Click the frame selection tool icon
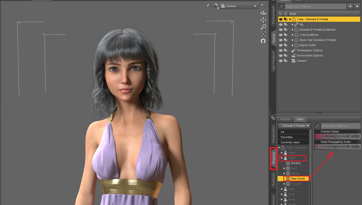Screen dimensions: 362x205 tap(263, 34)
